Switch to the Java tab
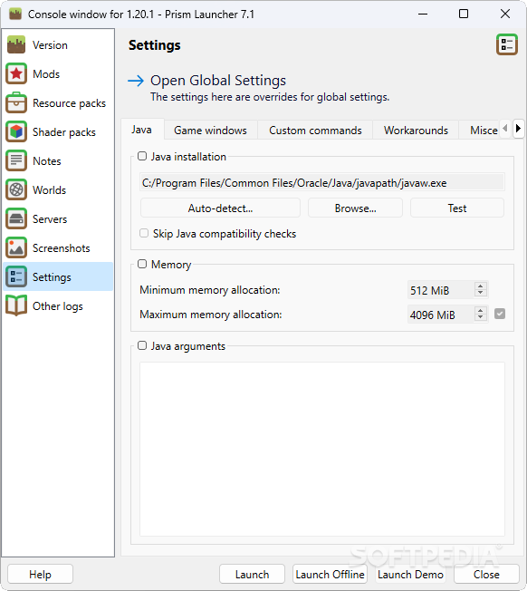Screen dimensions: 527x591 pos(142,130)
